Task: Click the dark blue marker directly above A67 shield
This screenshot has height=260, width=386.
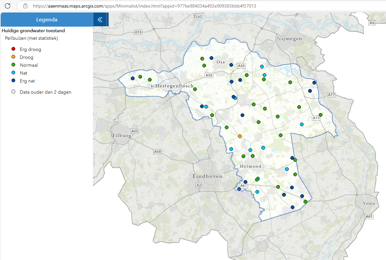Action: coord(245,182)
